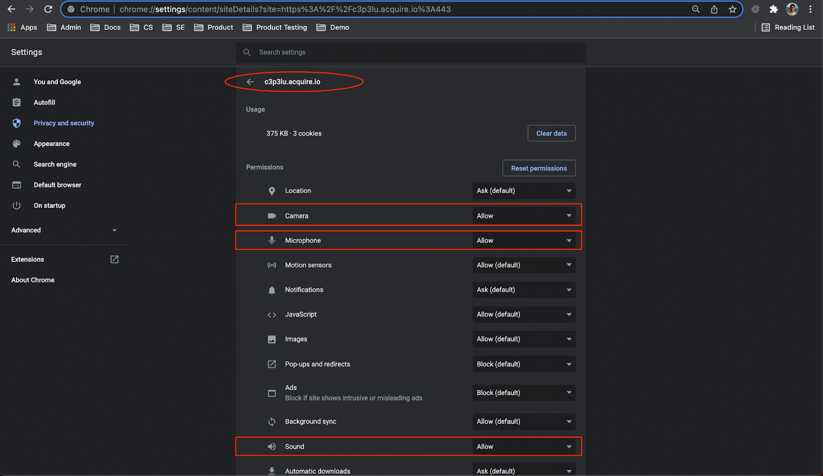Select Appearance in settings sidebar
The height and width of the screenshot is (476, 823).
[51, 144]
